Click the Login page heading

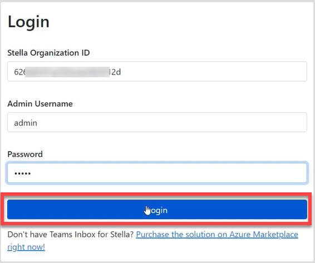pyautogui.click(x=28, y=22)
